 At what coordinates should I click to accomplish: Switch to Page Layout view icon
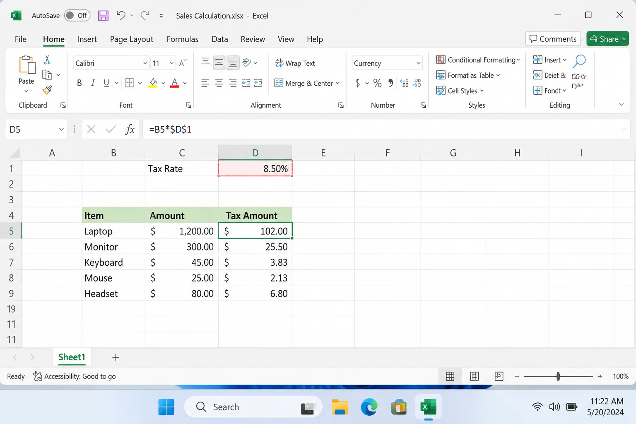click(x=475, y=376)
